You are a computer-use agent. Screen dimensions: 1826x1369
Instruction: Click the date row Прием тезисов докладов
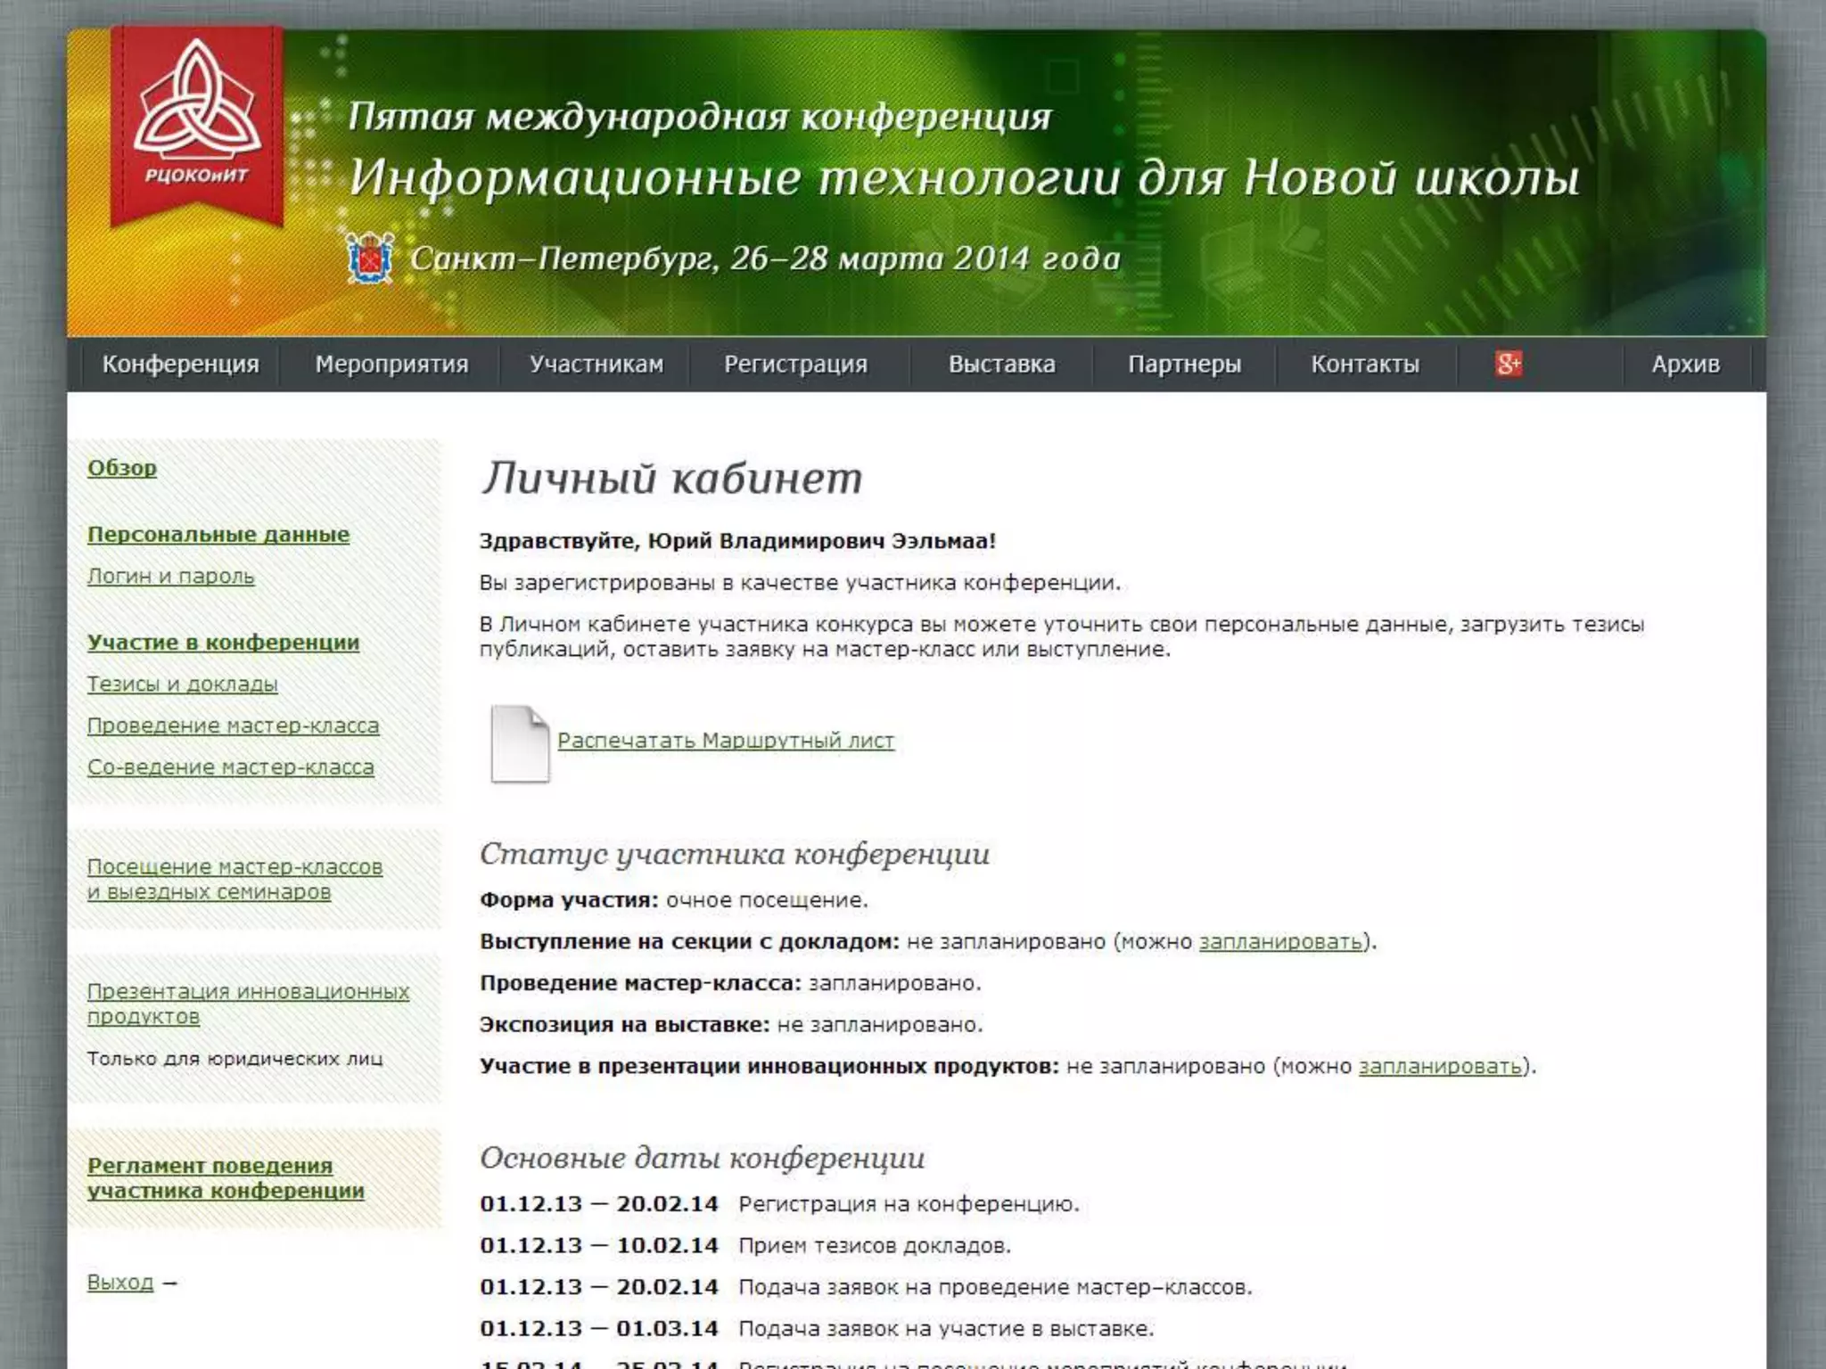745,1246
